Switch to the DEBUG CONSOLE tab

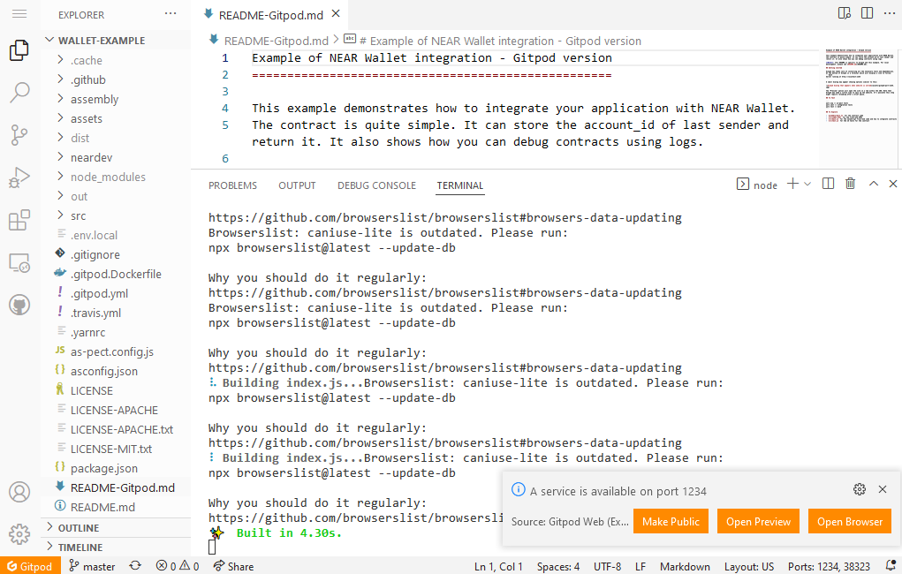click(x=376, y=185)
